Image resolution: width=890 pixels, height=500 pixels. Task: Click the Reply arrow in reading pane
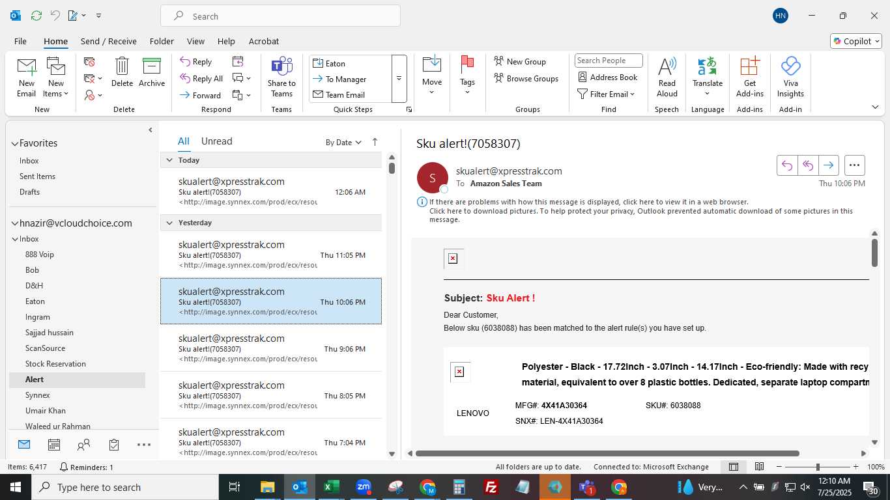[x=787, y=165]
